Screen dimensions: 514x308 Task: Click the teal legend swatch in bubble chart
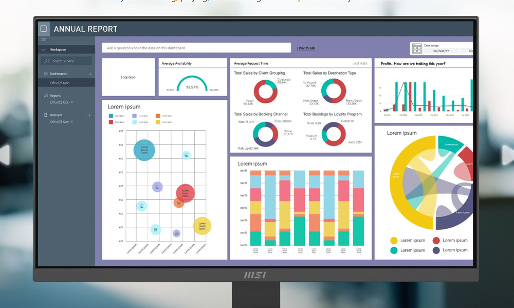point(111,116)
